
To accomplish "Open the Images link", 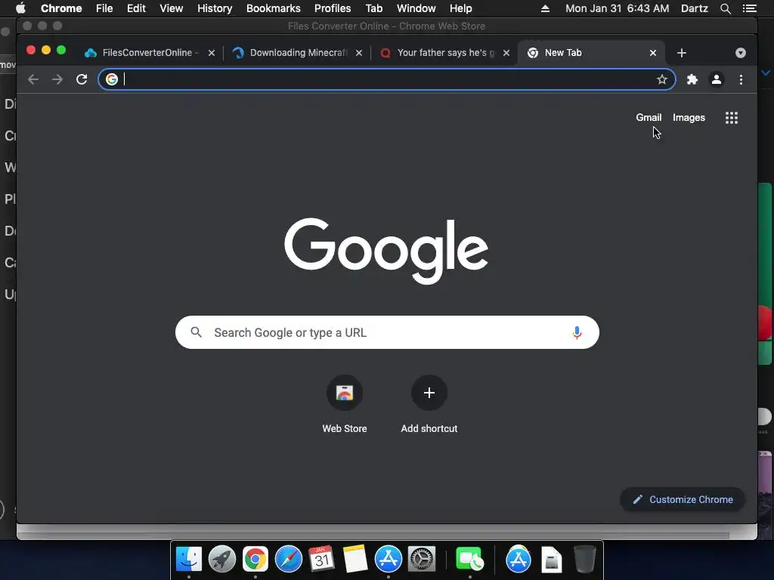I will (x=689, y=117).
